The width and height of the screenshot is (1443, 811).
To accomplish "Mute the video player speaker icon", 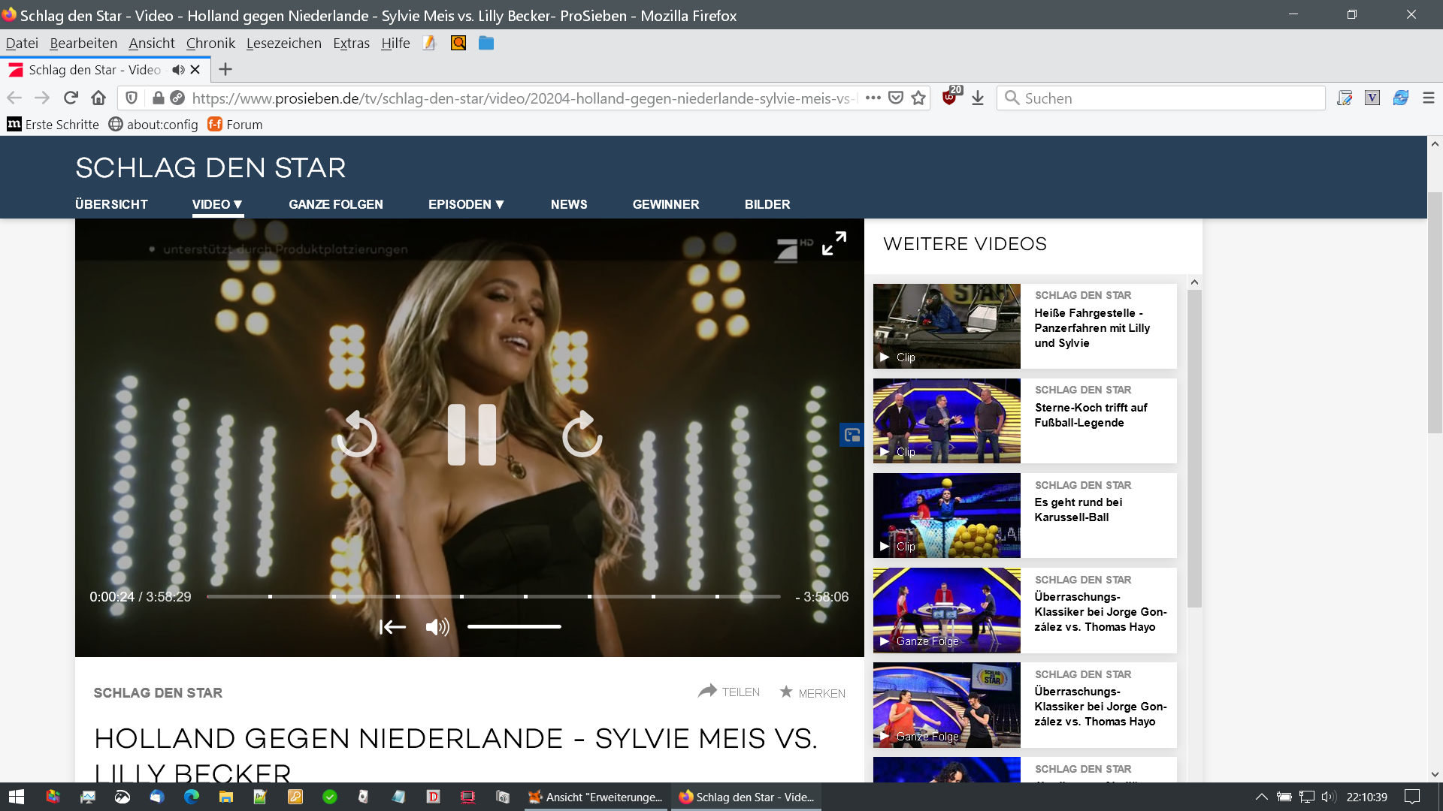I will click(437, 626).
